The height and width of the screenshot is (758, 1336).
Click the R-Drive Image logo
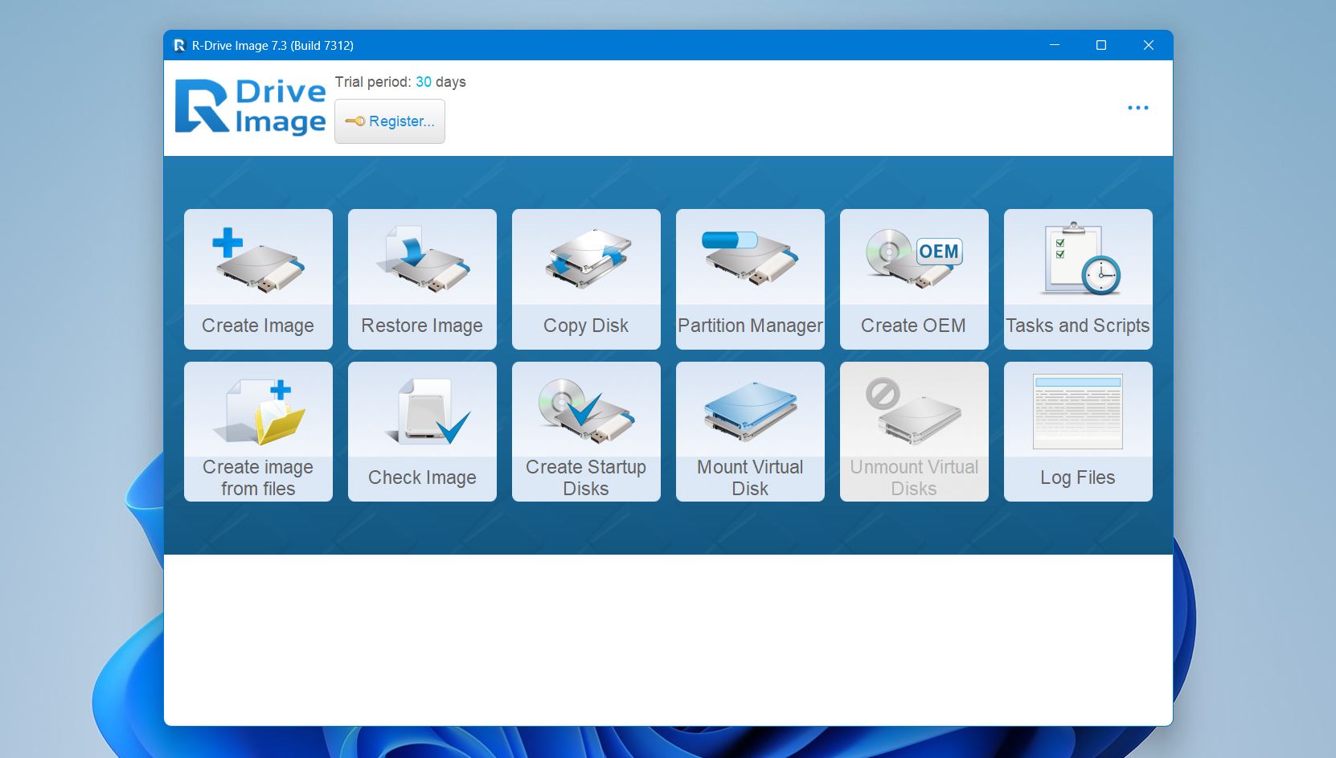pyautogui.click(x=250, y=105)
